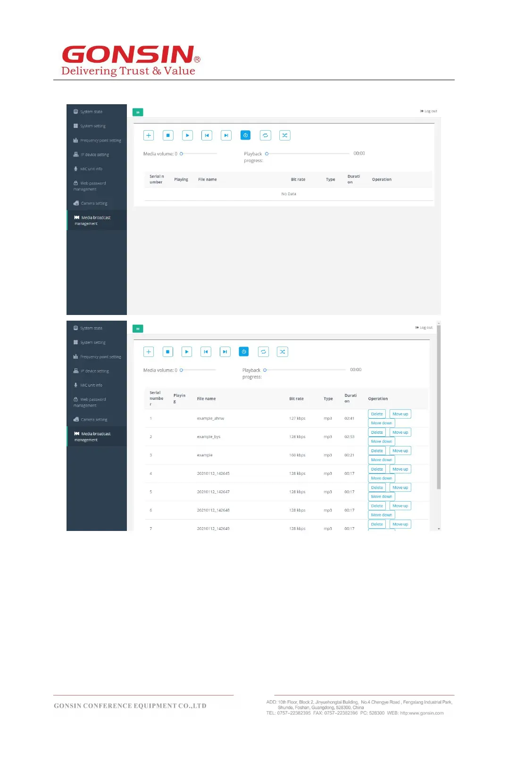Click the play icon in the empty-playlist screenshot
508x762 pixels.
pyautogui.click(x=187, y=135)
